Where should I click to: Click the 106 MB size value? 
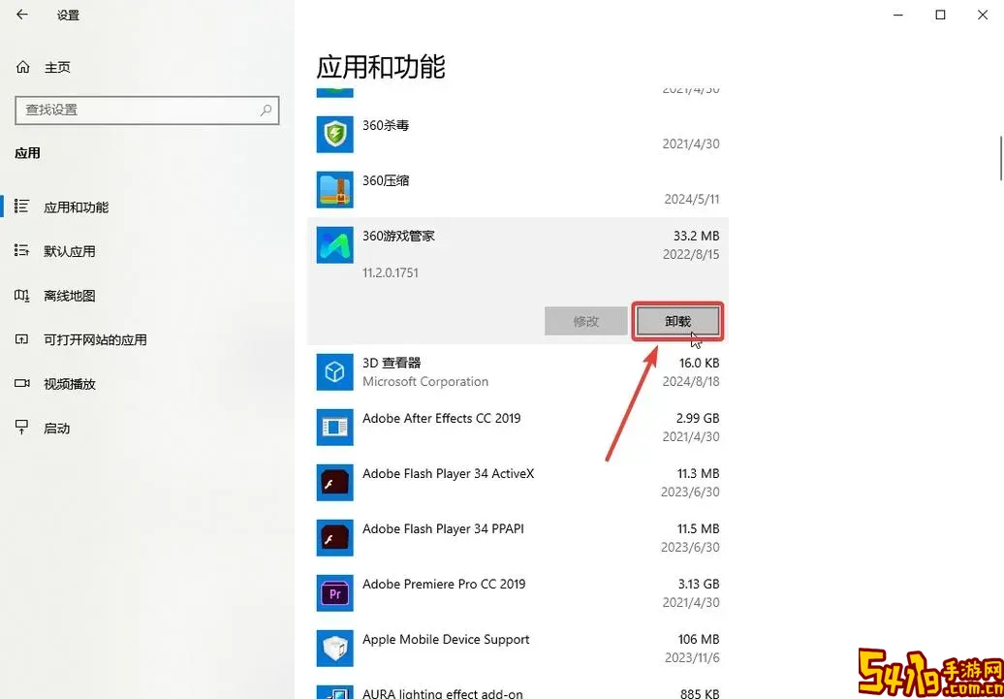click(700, 640)
